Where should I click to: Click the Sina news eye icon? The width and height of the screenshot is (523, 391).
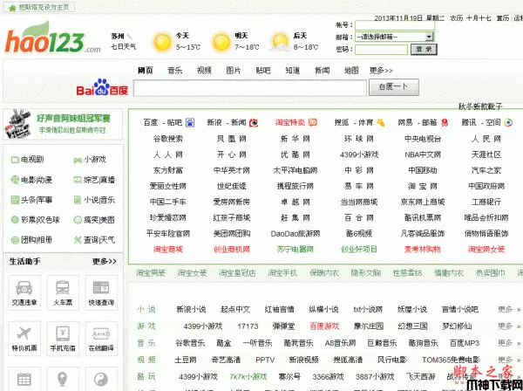(x=254, y=122)
